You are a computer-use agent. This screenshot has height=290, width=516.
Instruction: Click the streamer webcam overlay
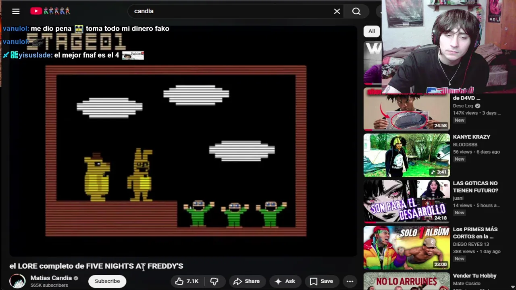point(449,47)
